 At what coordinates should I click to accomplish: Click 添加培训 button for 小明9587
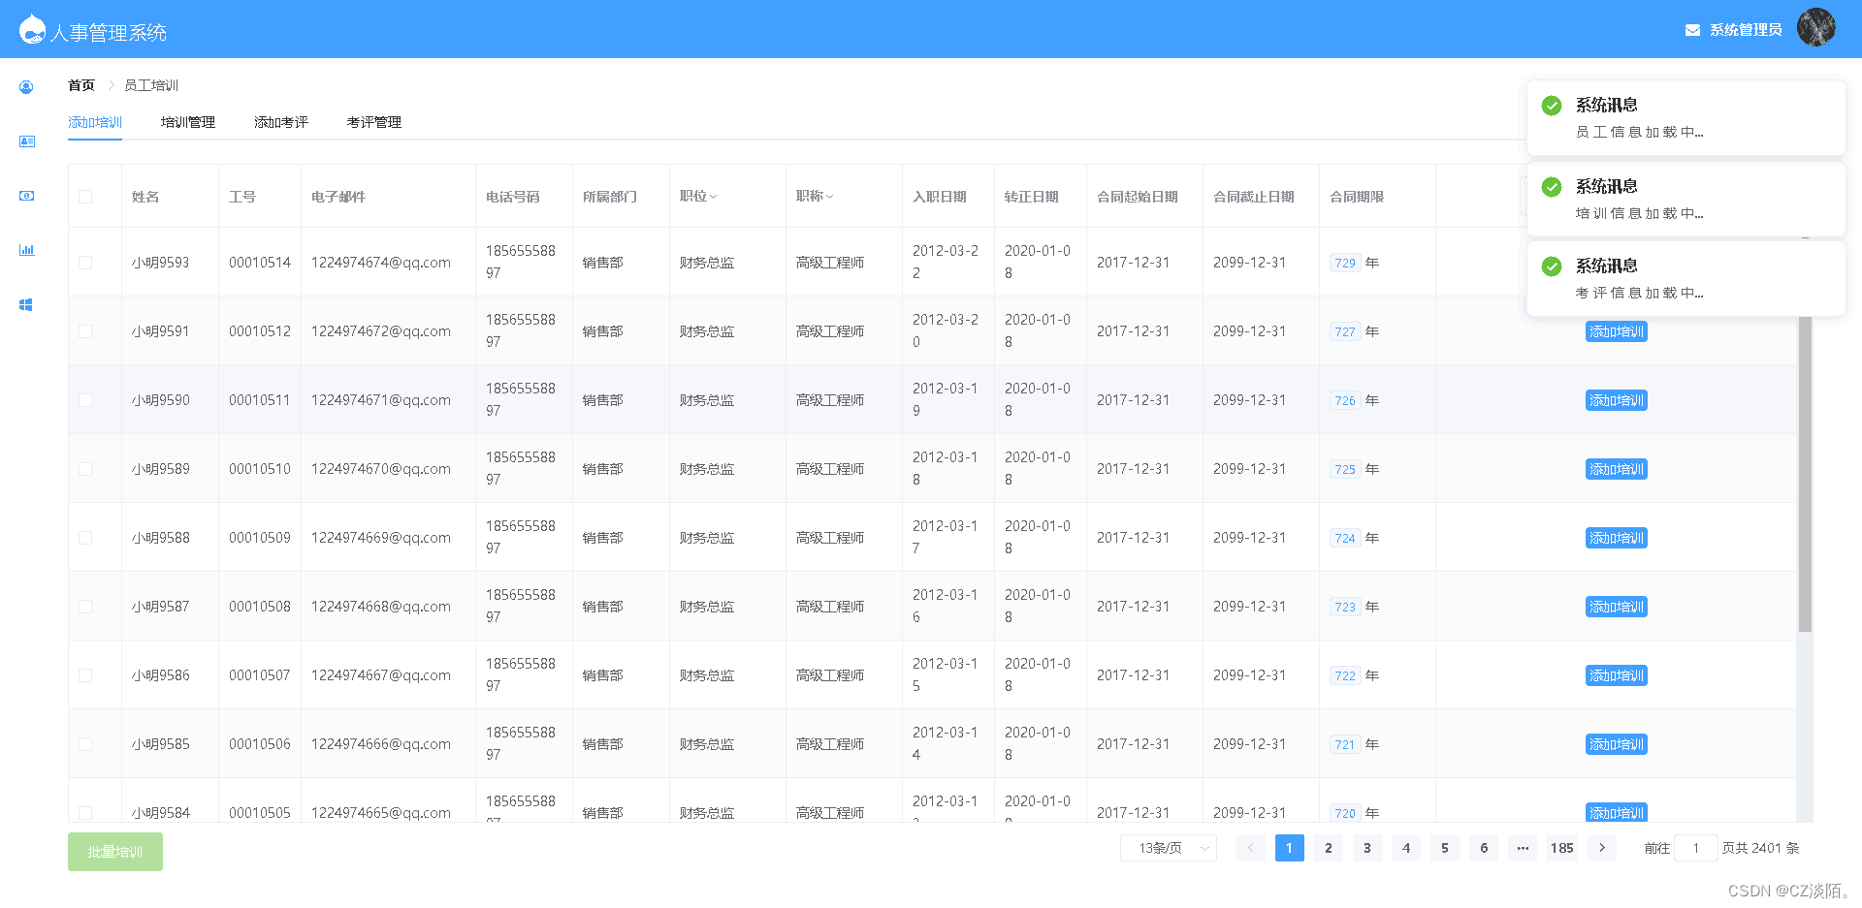click(1617, 607)
